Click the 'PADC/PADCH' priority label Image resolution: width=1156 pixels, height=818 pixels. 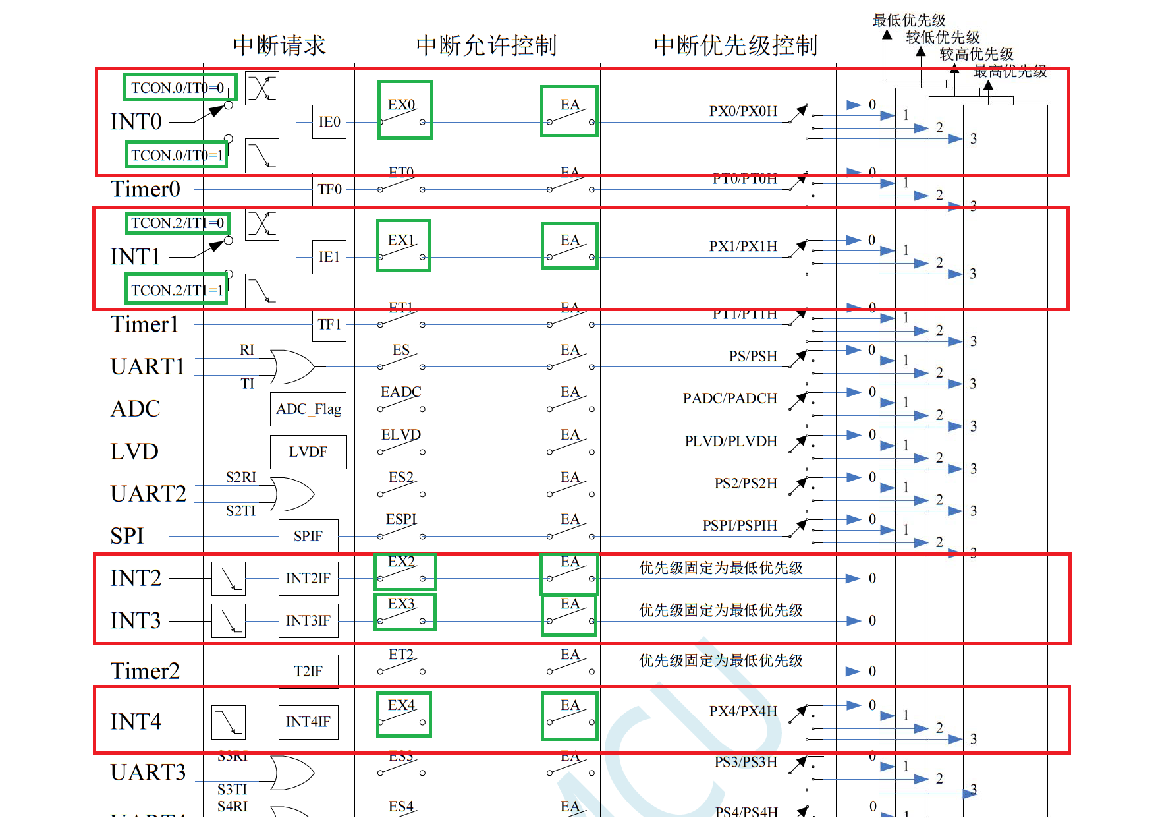tap(730, 398)
